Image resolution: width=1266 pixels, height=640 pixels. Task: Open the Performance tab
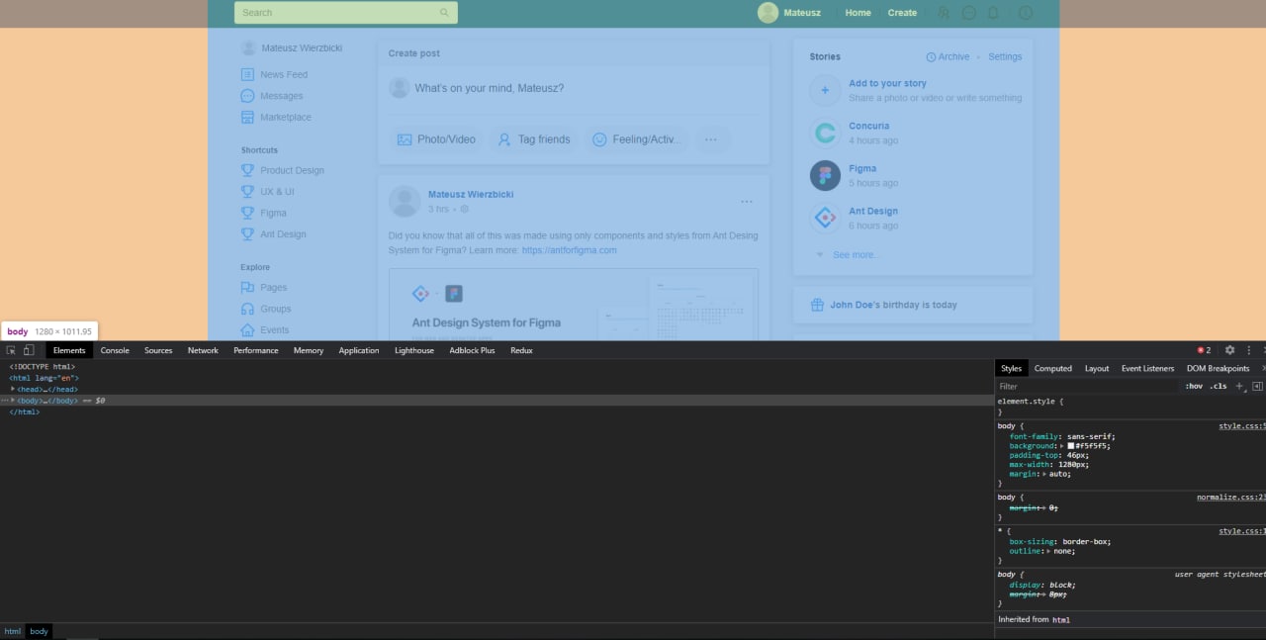click(256, 350)
